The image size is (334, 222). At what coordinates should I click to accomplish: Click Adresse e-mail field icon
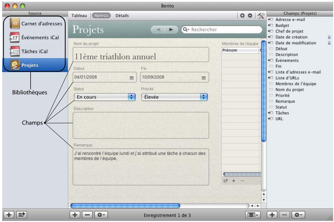click(271, 20)
